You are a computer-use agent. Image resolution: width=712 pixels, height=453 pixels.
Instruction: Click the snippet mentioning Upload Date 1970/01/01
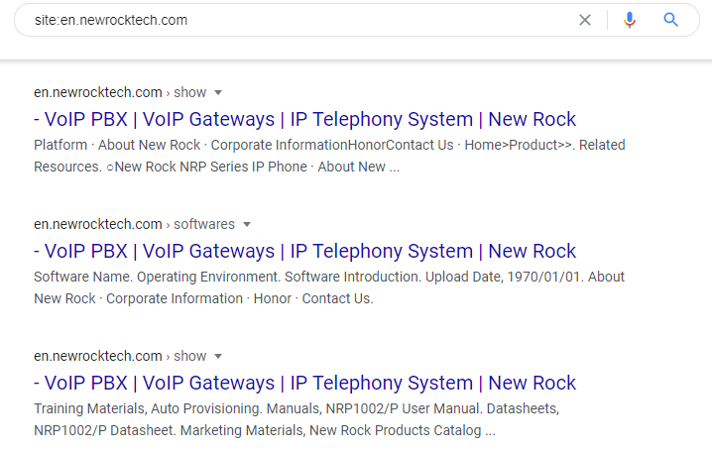329,277
